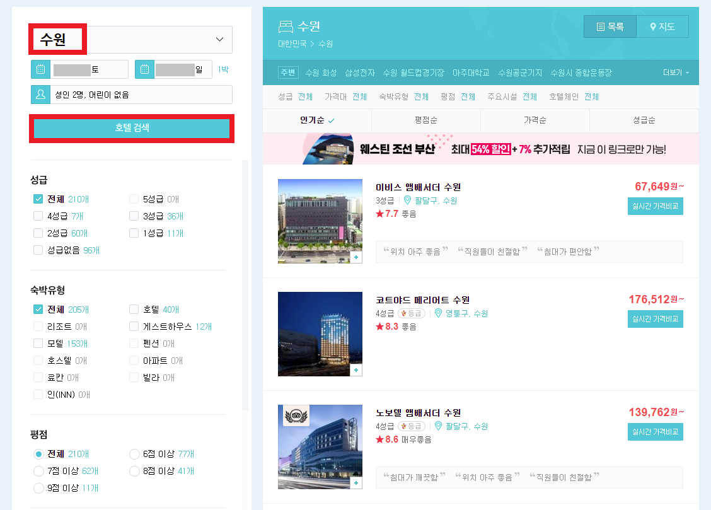Check the 게스트하우스 12개 checkbox
This screenshot has width=711, height=510.
click(x=134, y=327)
